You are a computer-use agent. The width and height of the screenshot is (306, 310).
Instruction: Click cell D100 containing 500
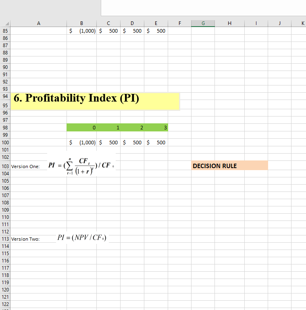pyautogui.click(x=132, y=143)
